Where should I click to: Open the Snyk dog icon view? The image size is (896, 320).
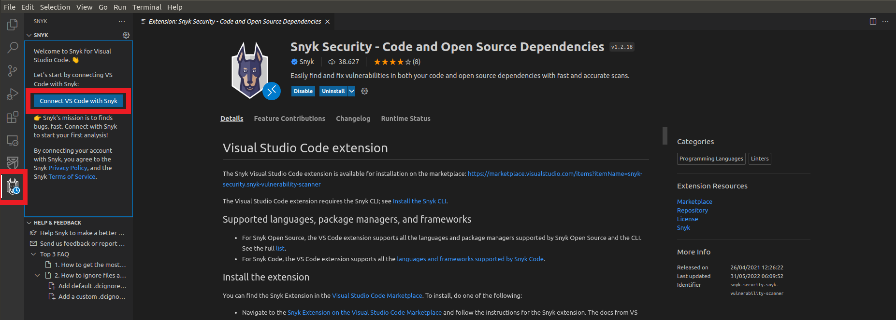[x=13, y=187]
